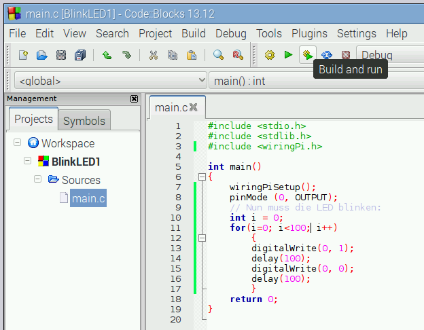Open the View menu

click(75, 34)
